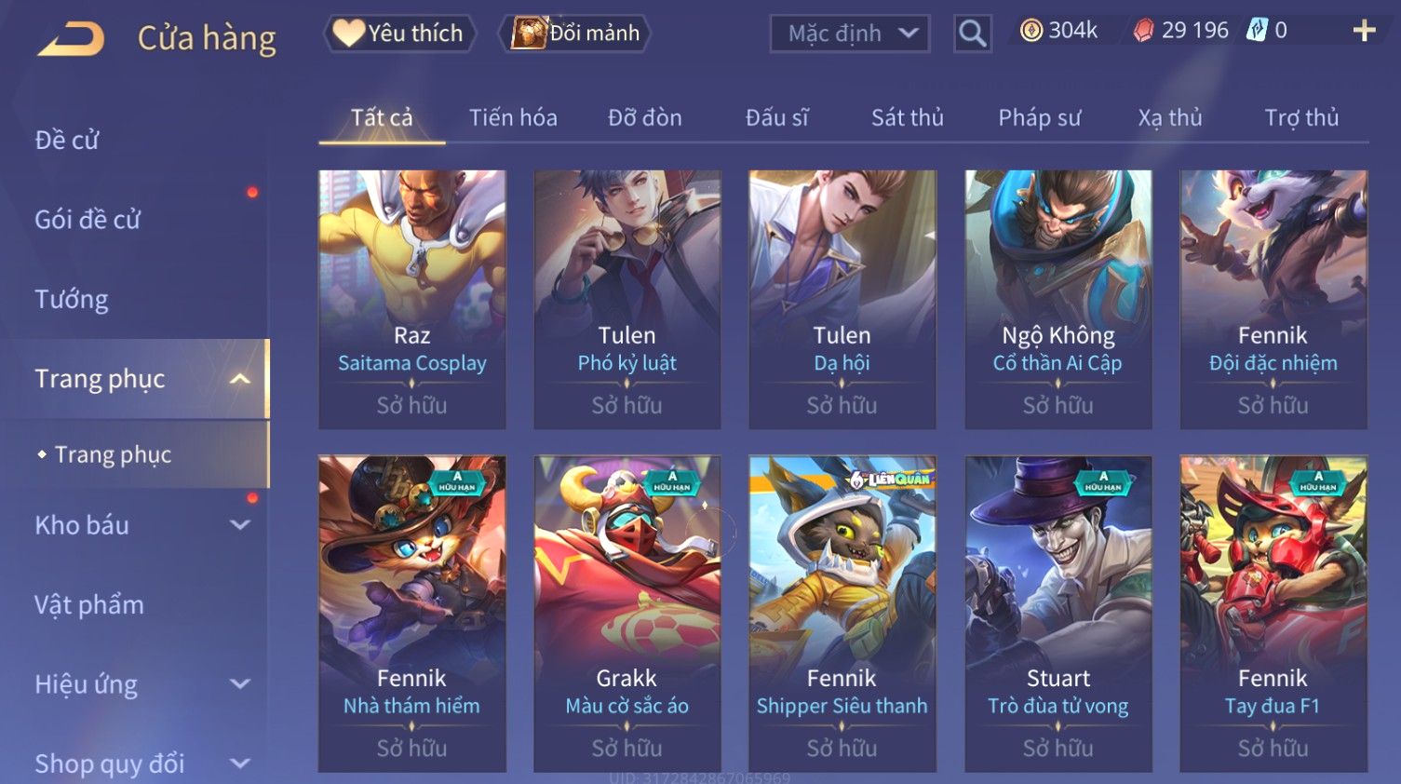The width and height of the screenshot is (1401, 784).
Task: Select Raz Saitama Cosplay skin card
Action: coord(412,299)
